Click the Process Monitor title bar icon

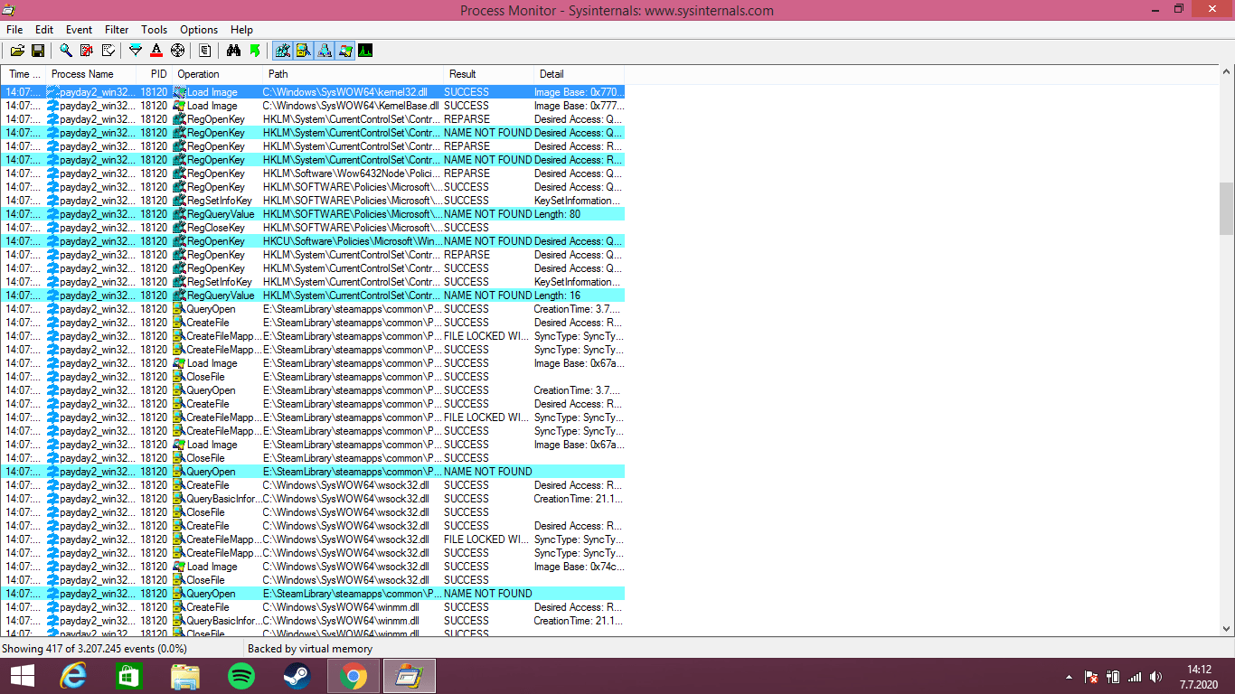9,10
